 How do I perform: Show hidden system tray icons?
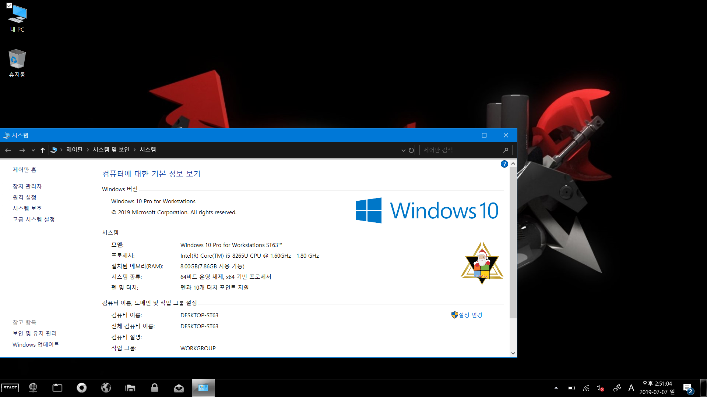(x=556, y=388)
